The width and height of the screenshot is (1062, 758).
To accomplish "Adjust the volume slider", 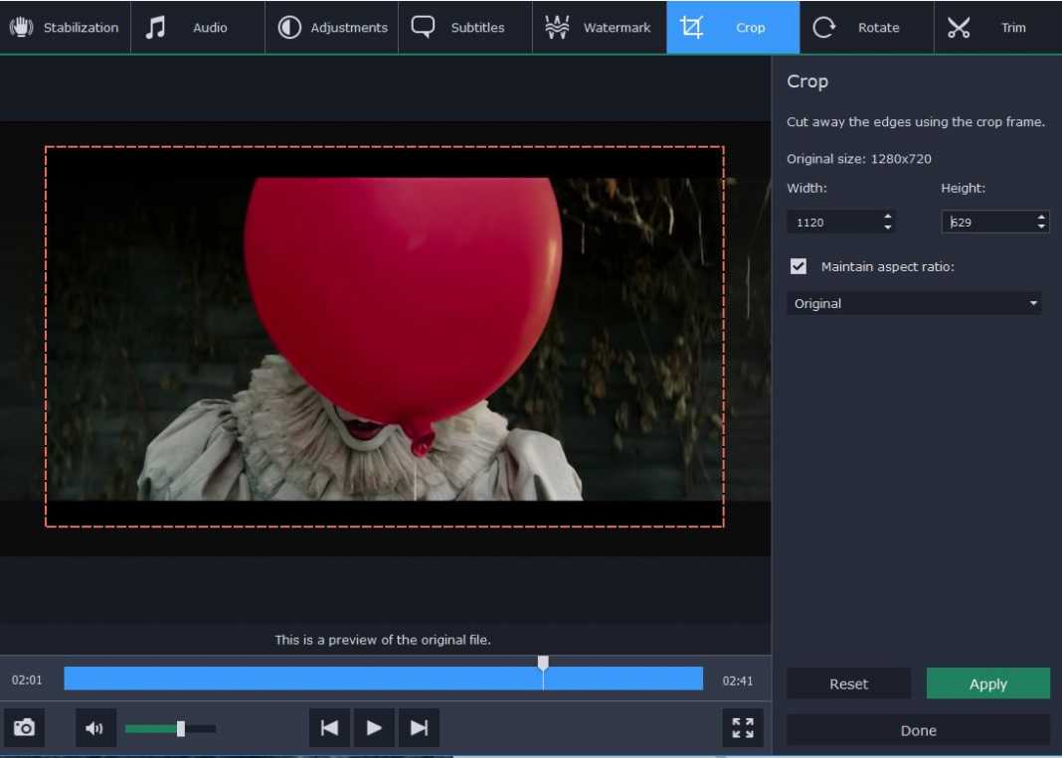I will click(x=179, y=728).
